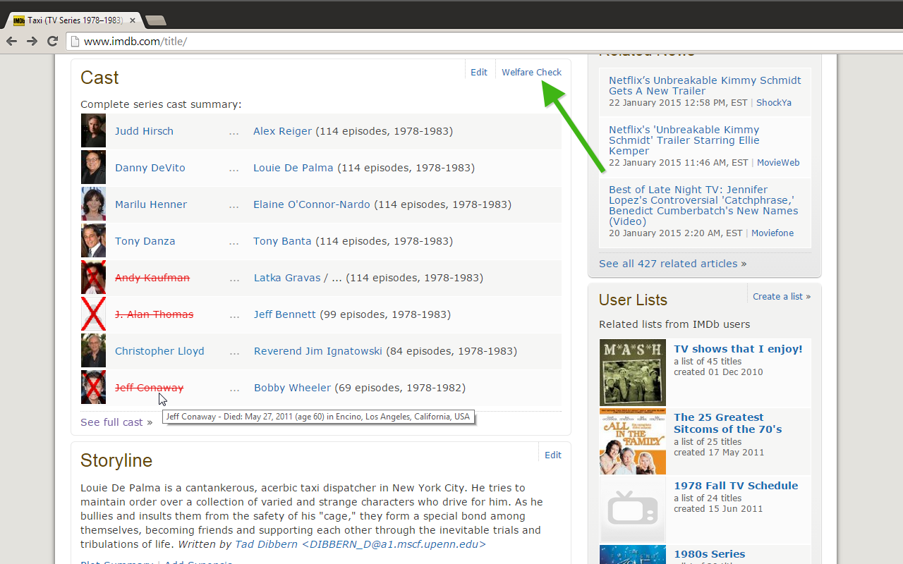The image size is (903, 564).
Task: Open 1980s Series list link
Action: 710,554
